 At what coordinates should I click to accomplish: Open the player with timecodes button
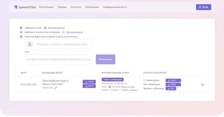[x=113, y=80]
